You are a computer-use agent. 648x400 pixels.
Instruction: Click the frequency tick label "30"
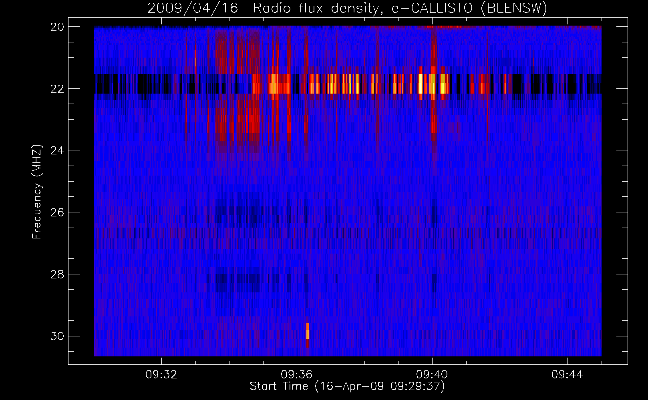tap(57, 336)
